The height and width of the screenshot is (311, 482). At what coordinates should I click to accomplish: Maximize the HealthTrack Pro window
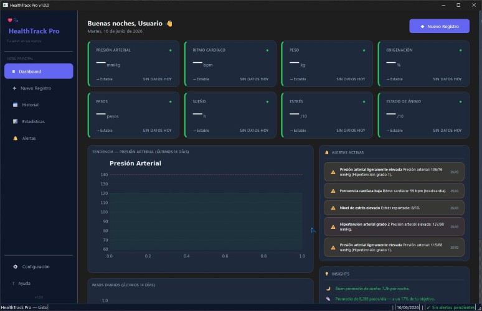(x=458, y=5)
